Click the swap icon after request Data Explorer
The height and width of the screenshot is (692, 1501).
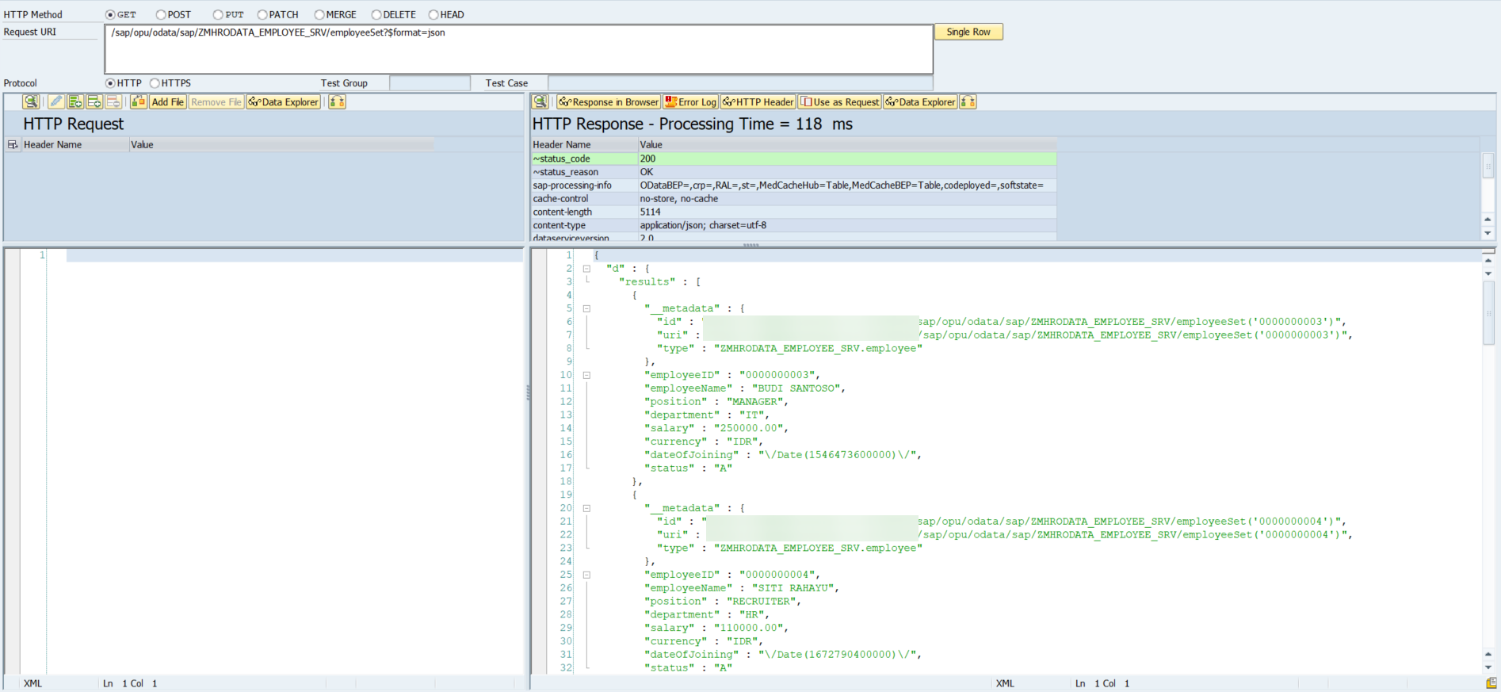(x=338, y=102)
